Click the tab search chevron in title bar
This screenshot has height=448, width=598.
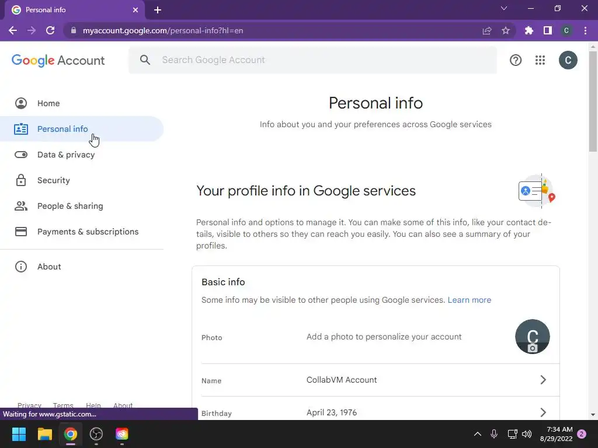(x=504, y=8)
